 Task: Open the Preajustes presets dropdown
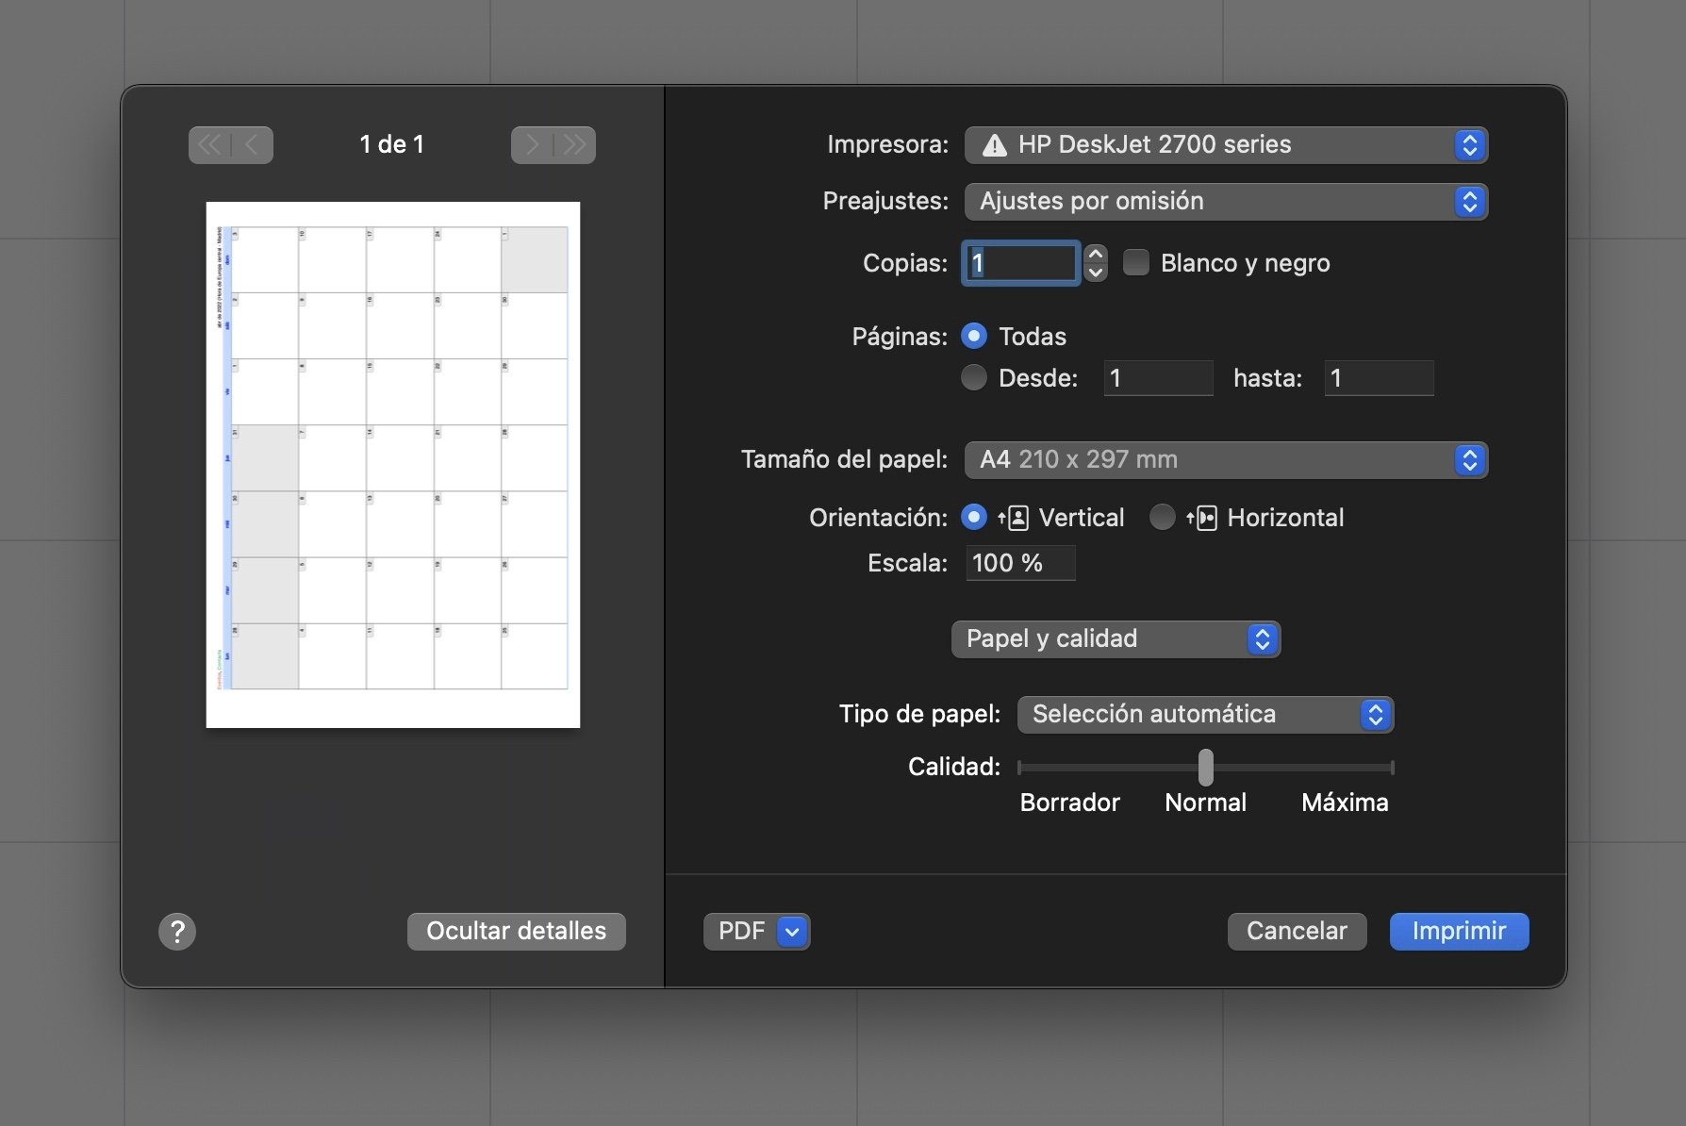click(1226, 202)
